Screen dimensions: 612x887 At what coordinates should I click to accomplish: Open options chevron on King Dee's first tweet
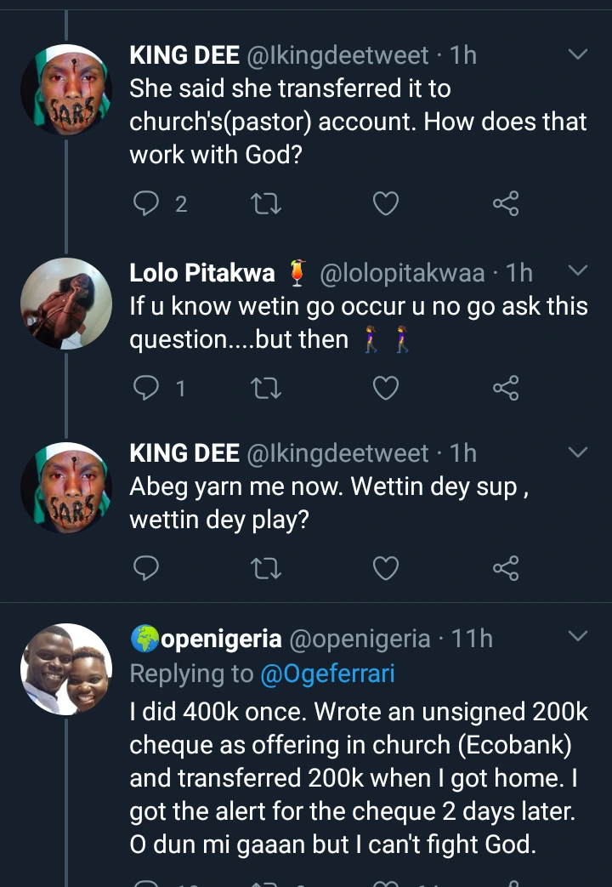tap(577, 55)
